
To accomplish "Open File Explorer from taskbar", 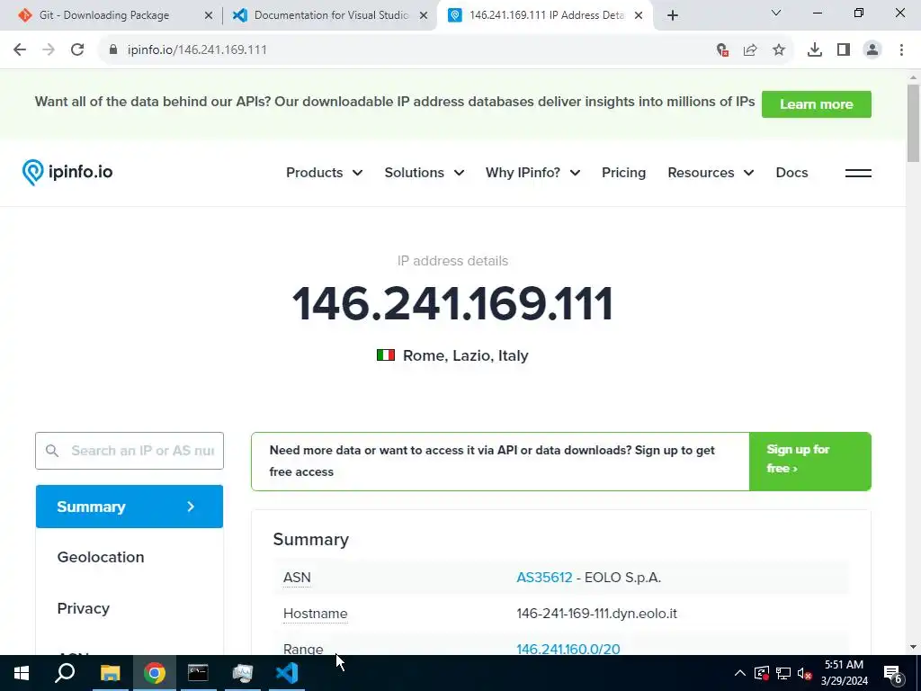I will (x=110, y=673).
